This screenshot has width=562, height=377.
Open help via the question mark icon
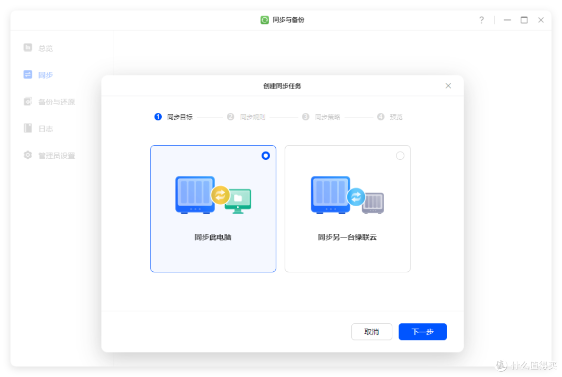481,20
